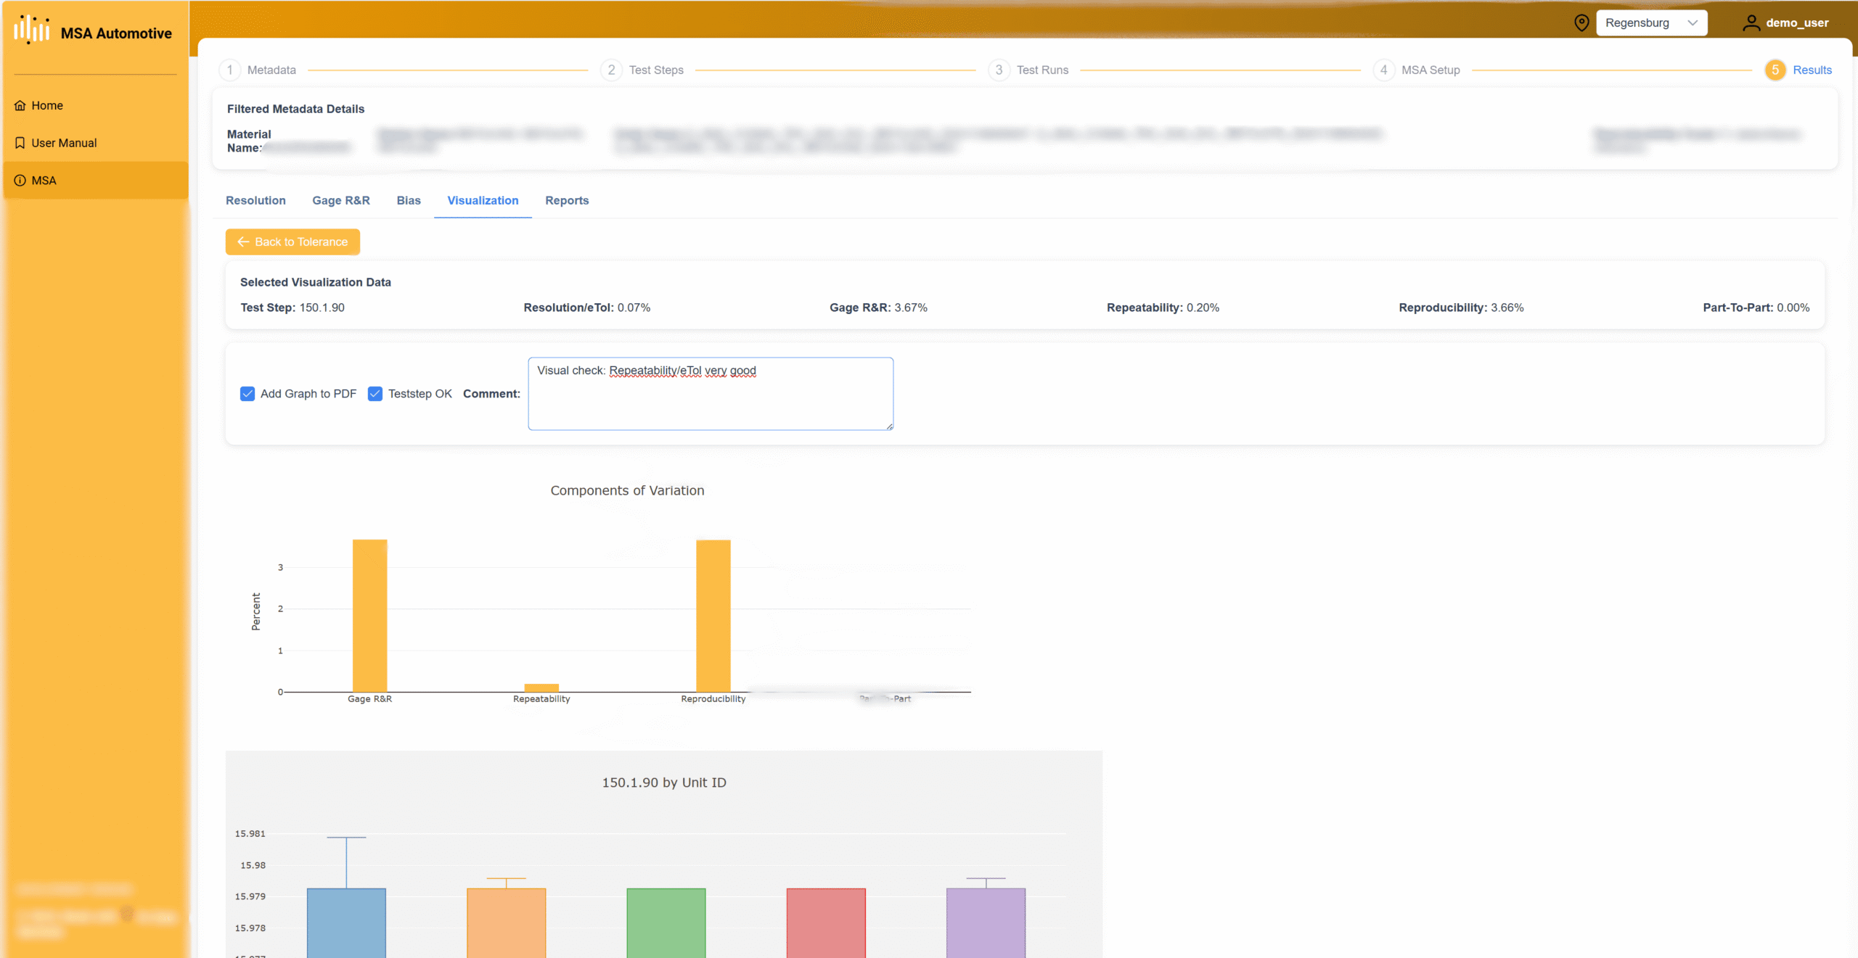Image resolution: width=1858 pixels, height=958 pixels.
Task: Toggle Teststep OK checkbox
Action: (375, 394)
